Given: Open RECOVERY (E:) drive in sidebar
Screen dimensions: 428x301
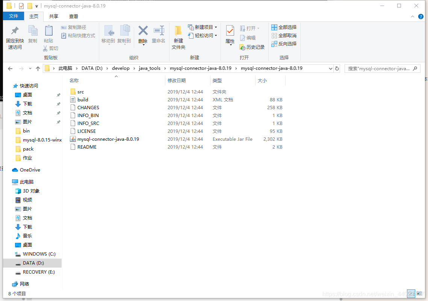Looking at the screenshot, I should pos(38,272).
